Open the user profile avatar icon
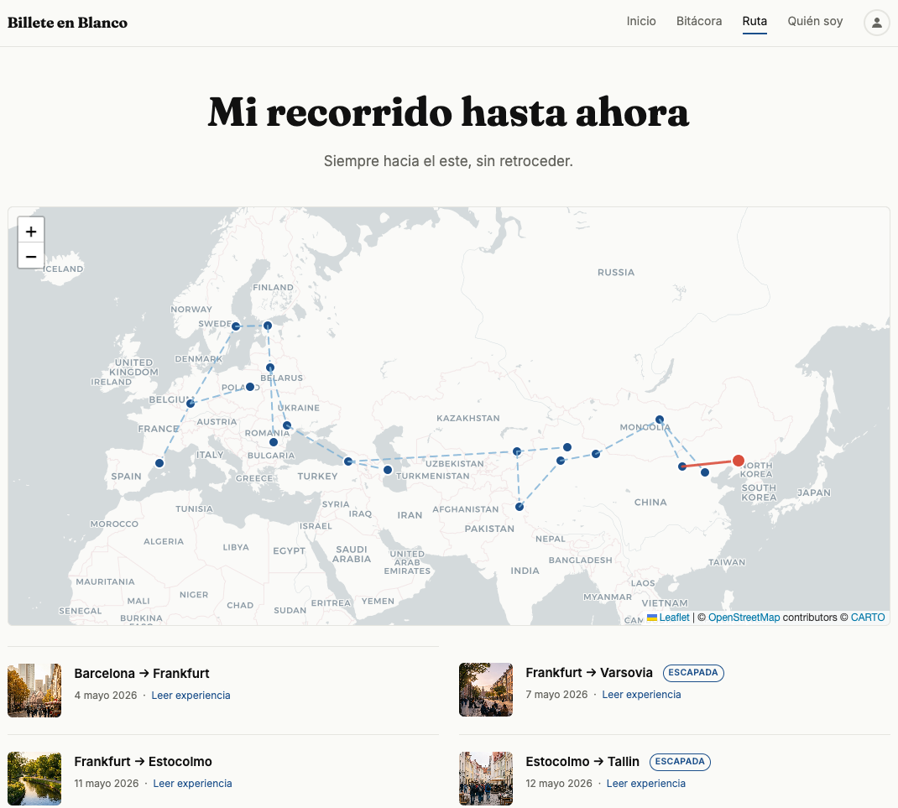898x808 pixels. click(x=876, y=23)
